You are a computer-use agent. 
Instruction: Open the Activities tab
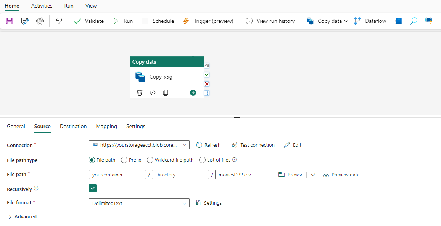click(42, 6)
